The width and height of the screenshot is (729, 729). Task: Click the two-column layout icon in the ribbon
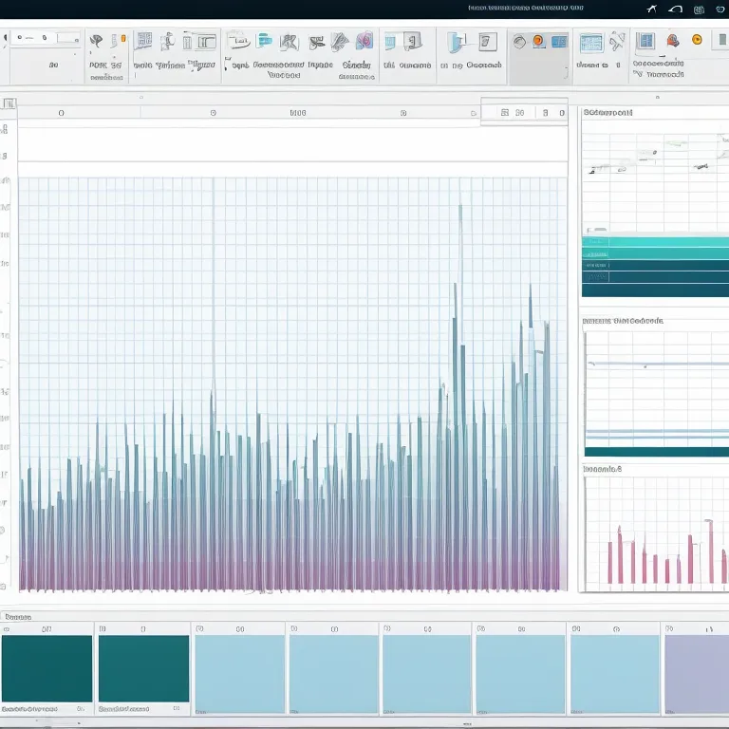point(206,41)
